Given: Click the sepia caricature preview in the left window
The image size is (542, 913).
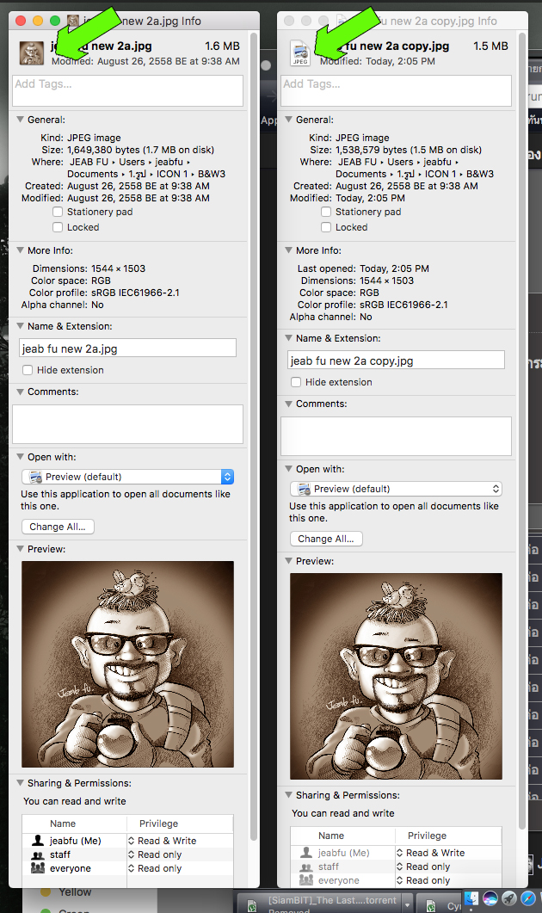Looking at the screenshot, I should coord(127,664).
